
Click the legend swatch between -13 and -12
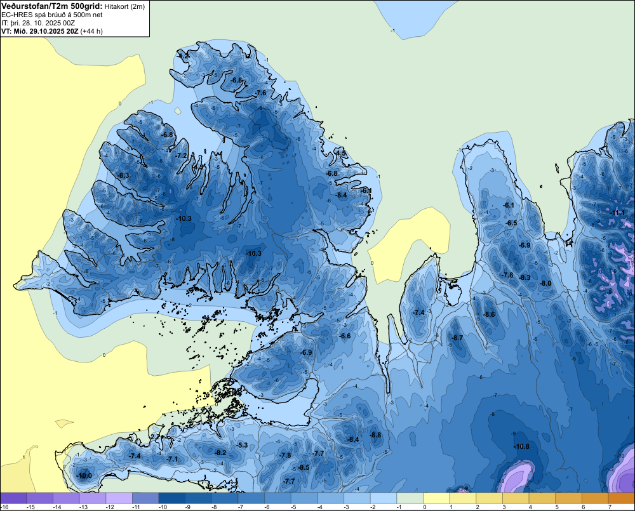92,498
